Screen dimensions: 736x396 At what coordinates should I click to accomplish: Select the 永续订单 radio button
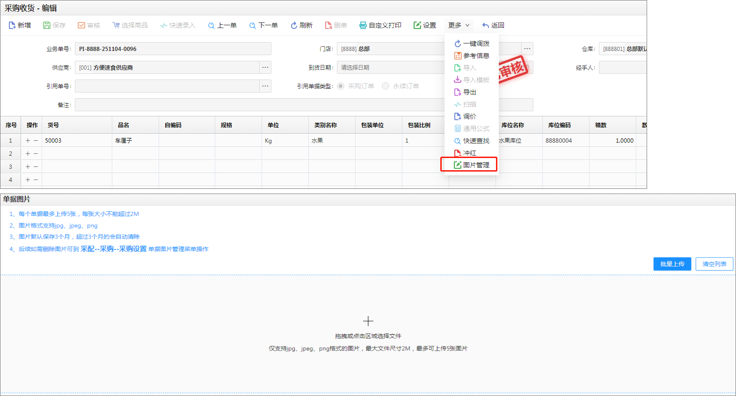[386, 86]
